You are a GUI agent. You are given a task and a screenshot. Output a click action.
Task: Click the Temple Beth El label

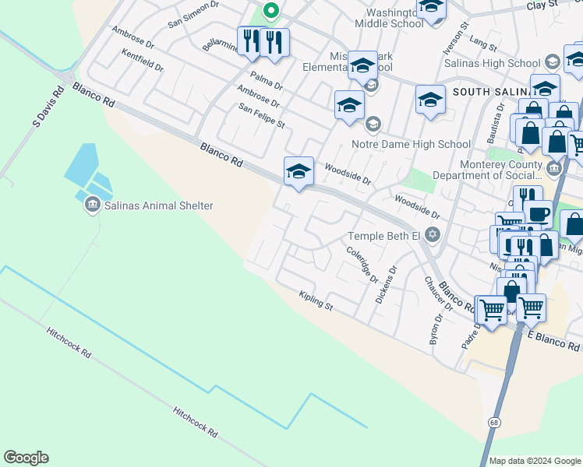383,236
